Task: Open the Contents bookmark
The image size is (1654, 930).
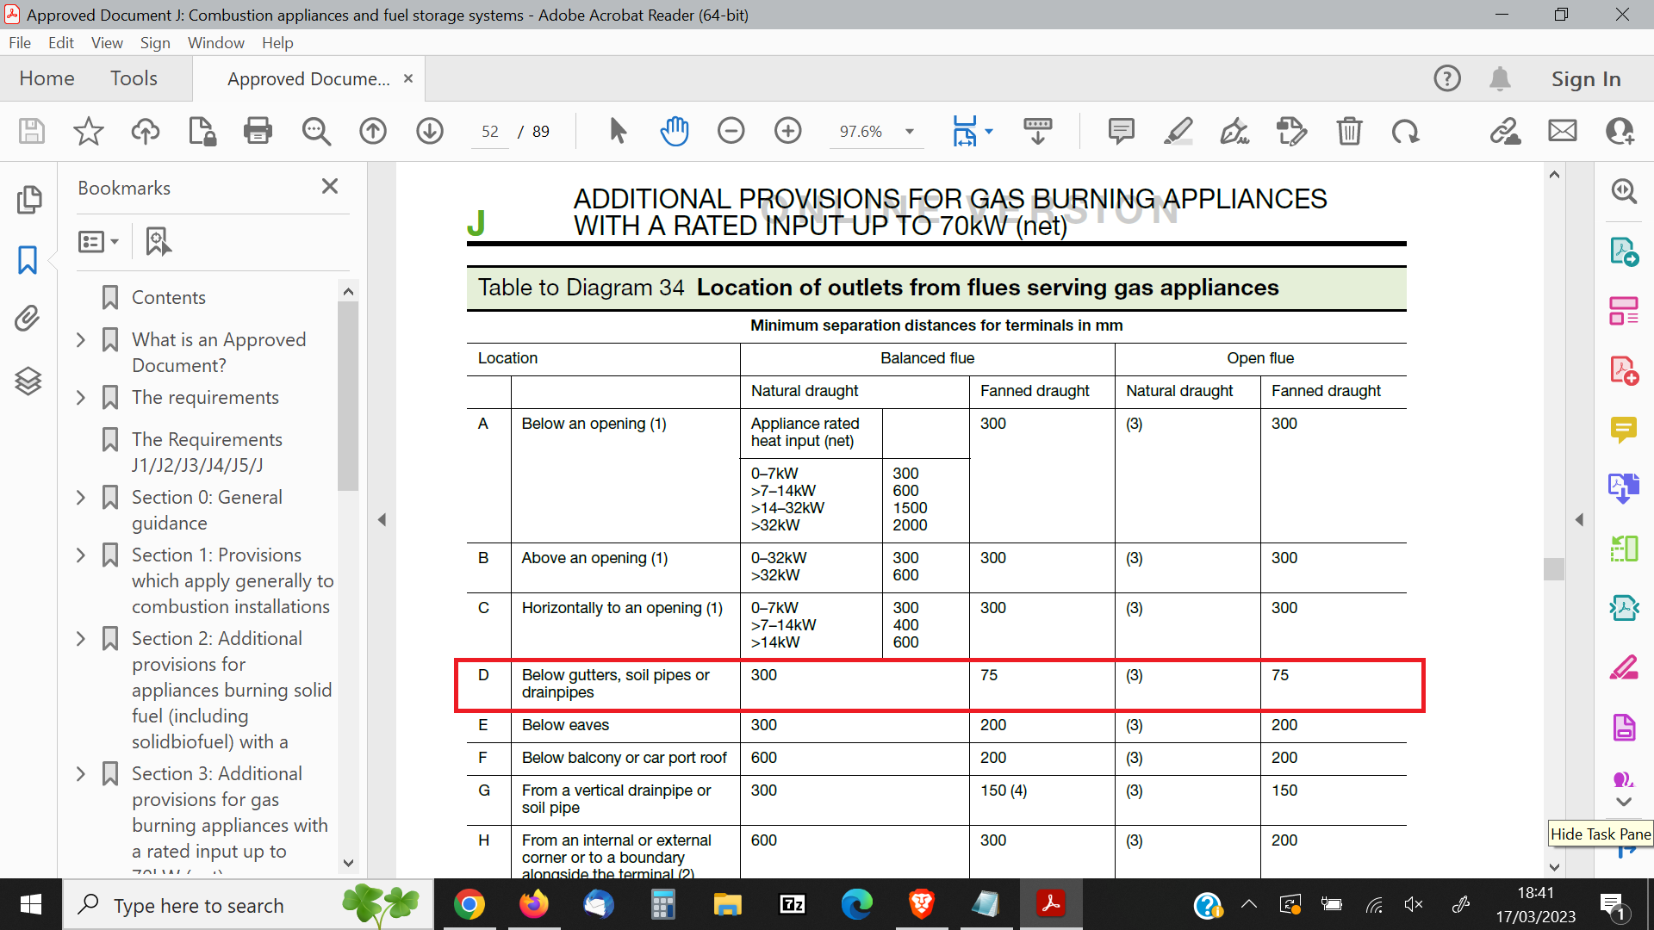Action: 168,297
